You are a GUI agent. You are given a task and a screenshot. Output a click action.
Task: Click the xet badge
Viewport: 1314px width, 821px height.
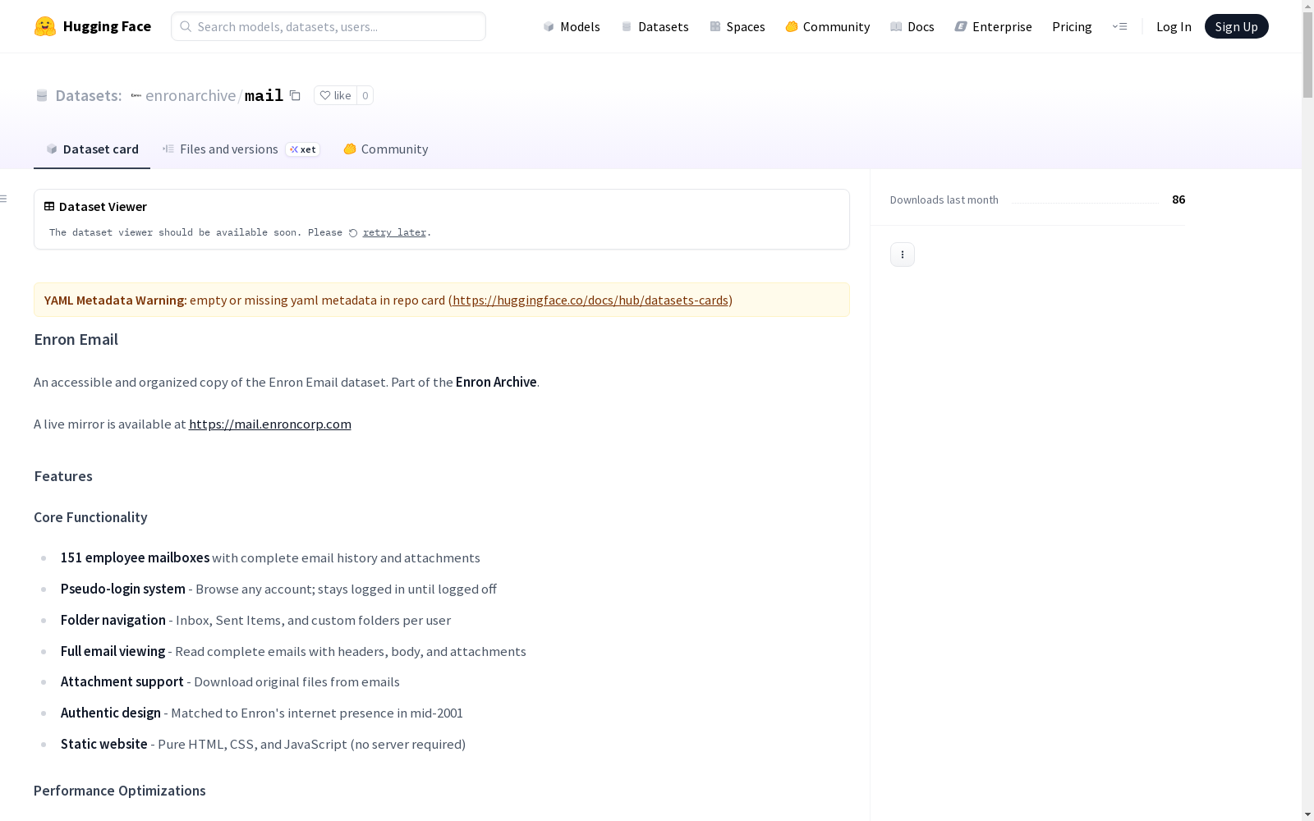tap(303, 149)
